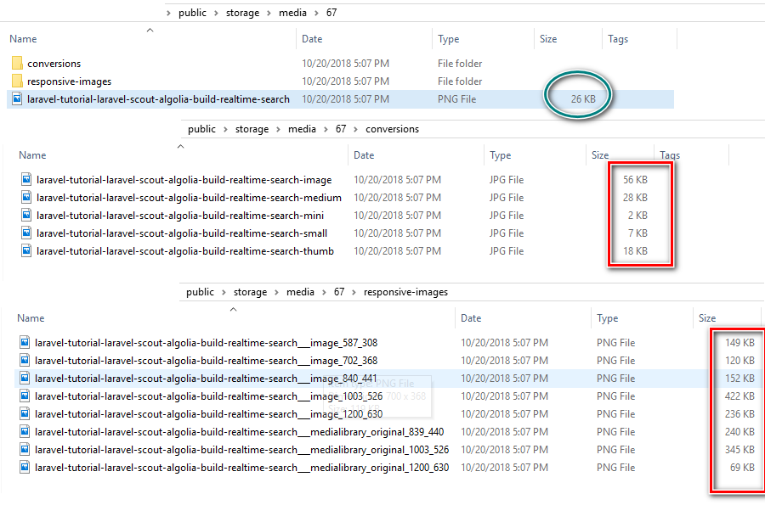
Task: Sort top pane by Tags column
Action: pyautogui.click(x=618, y=39)
